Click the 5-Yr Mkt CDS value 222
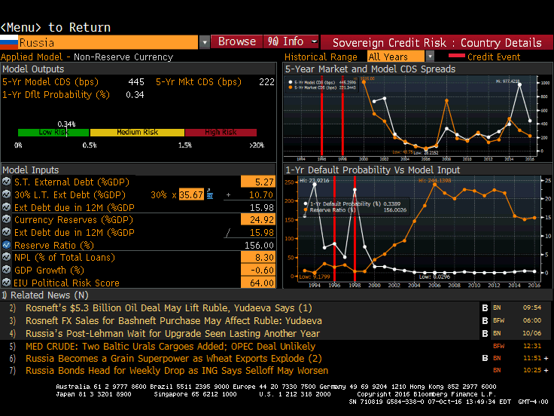 click(x=266, y=82)
